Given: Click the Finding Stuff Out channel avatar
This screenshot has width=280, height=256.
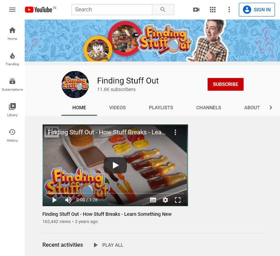Looking at the screenshot, I should (x=75, y=85).
